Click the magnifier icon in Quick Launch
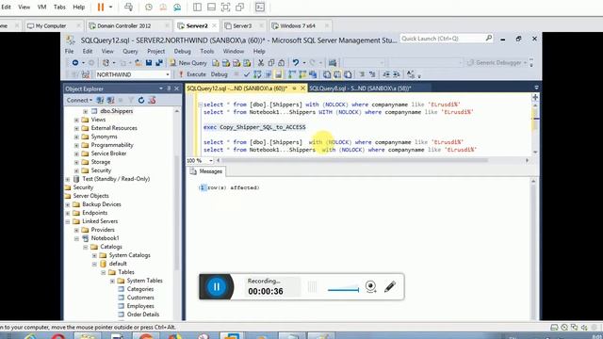The width and height of the screenshot is (603, 339). 488,38
